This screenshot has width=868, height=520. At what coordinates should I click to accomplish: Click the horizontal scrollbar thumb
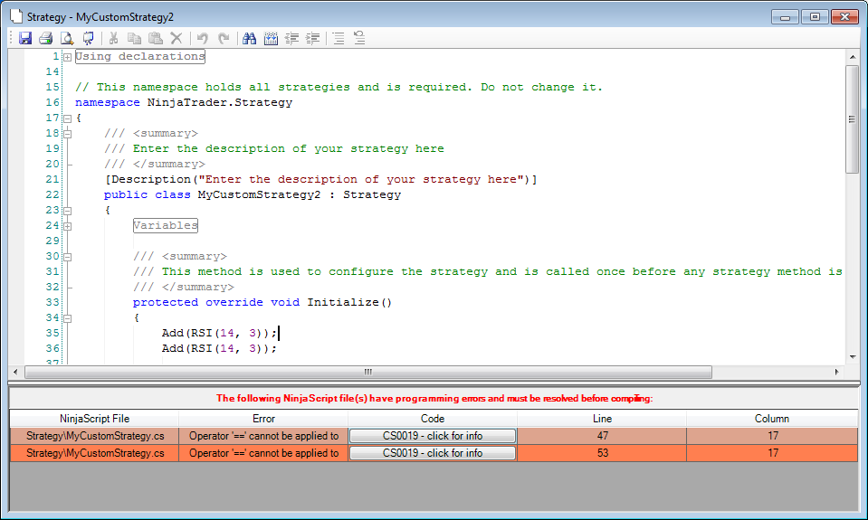click(368, 373)
